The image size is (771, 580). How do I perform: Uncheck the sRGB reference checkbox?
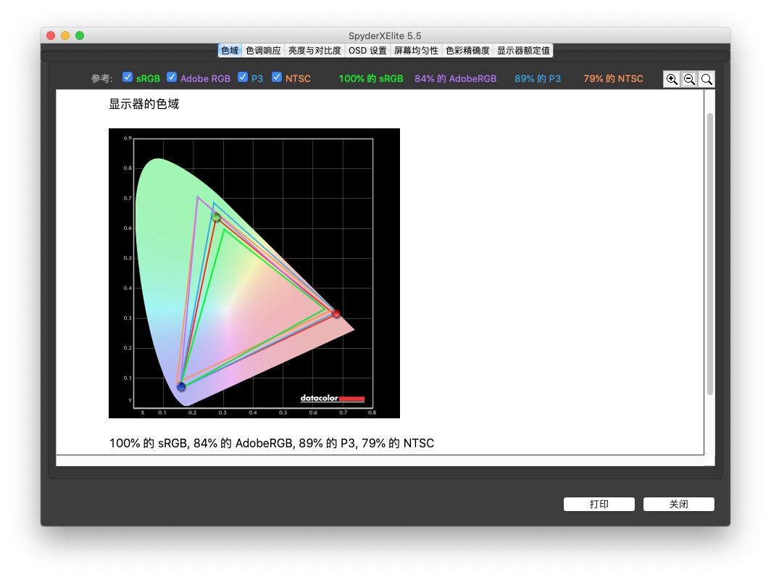[128, 78]
